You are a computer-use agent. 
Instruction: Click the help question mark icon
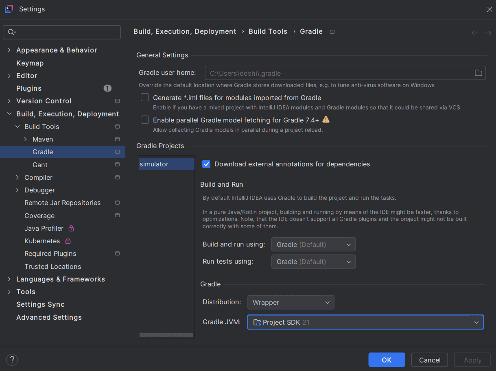(12, 360)
